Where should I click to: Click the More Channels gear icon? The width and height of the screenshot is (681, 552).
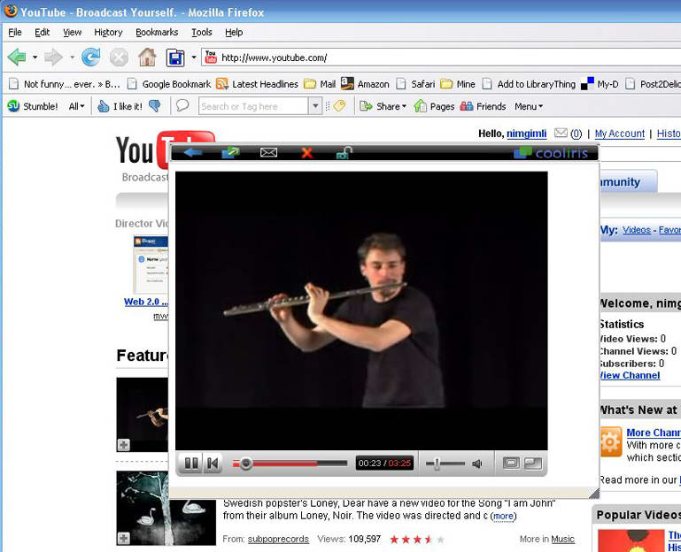(611, 441)
